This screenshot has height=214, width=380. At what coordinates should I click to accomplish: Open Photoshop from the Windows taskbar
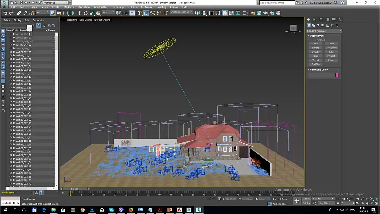pos(92,210)
